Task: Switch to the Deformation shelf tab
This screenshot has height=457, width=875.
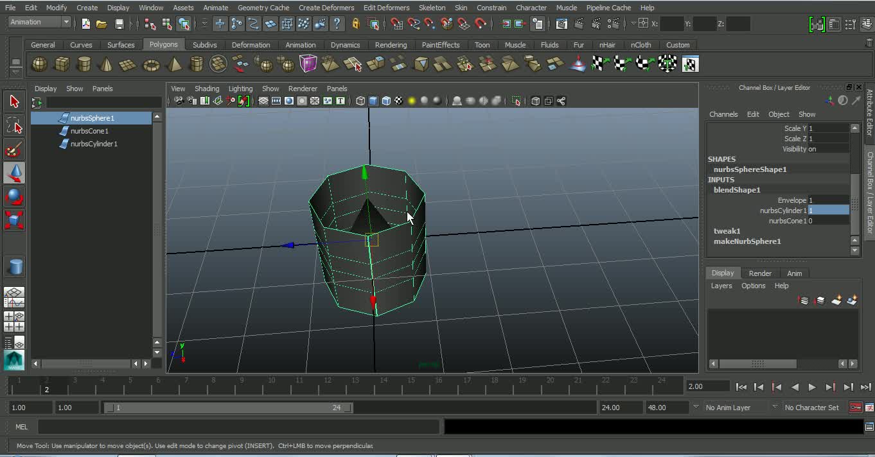Action: pos(251,45)
